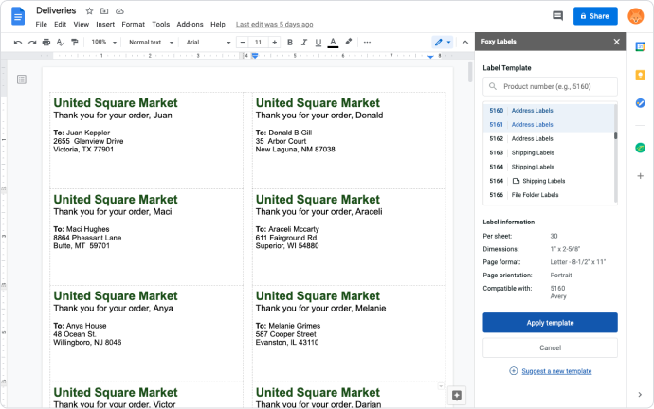View cloud save status icon
Image resolution: width=654 pixels, height=409 pixels.
point(119,11)
